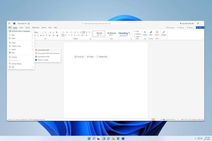This screenshot has height=141, width=212.
Task: Open the settings gear icon
Action: [x=198, y=24]
